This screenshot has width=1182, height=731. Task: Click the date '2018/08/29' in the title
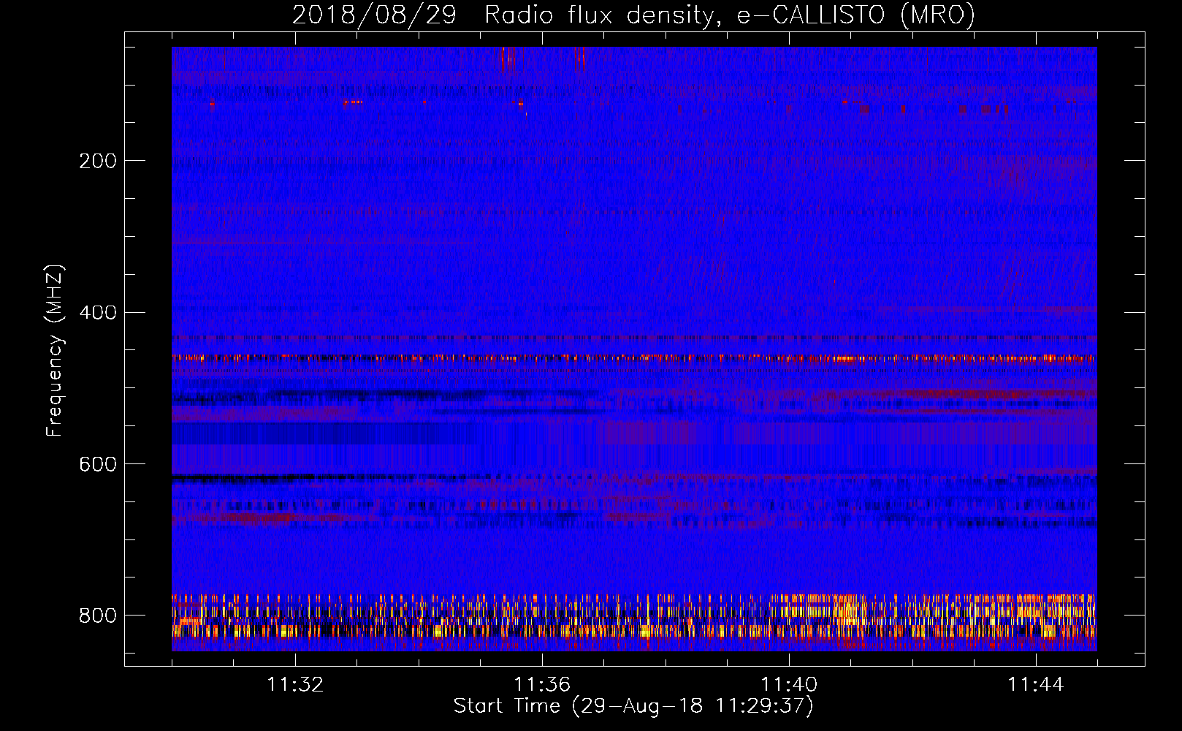[374, 15]
